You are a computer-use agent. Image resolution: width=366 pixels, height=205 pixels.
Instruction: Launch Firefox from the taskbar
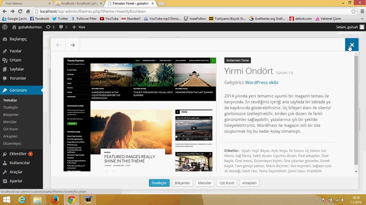click(55, 200)
